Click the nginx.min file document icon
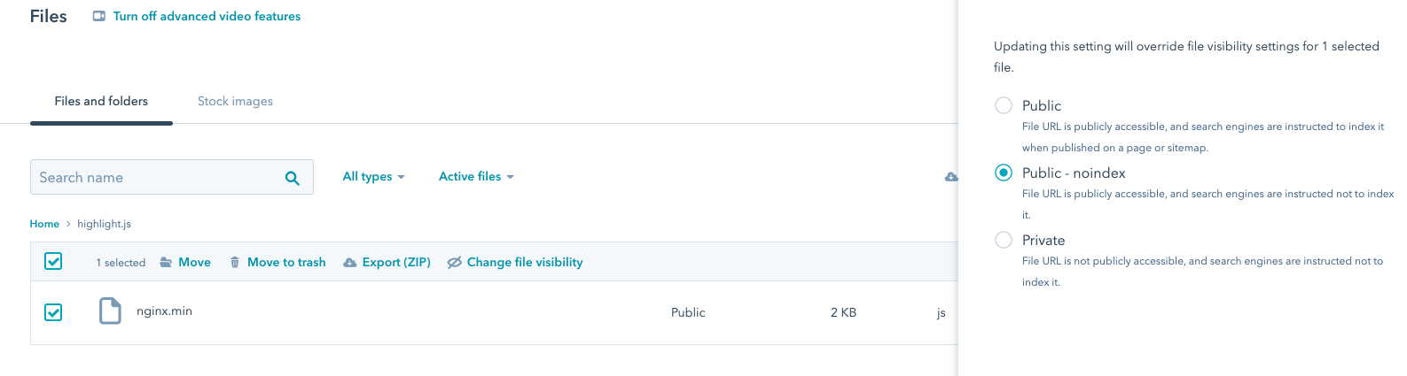 110,311
